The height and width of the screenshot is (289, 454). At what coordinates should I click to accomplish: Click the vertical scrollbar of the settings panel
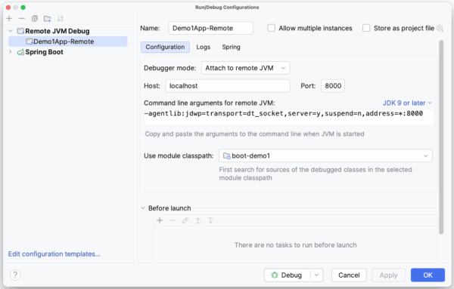[x=441, y=137]
